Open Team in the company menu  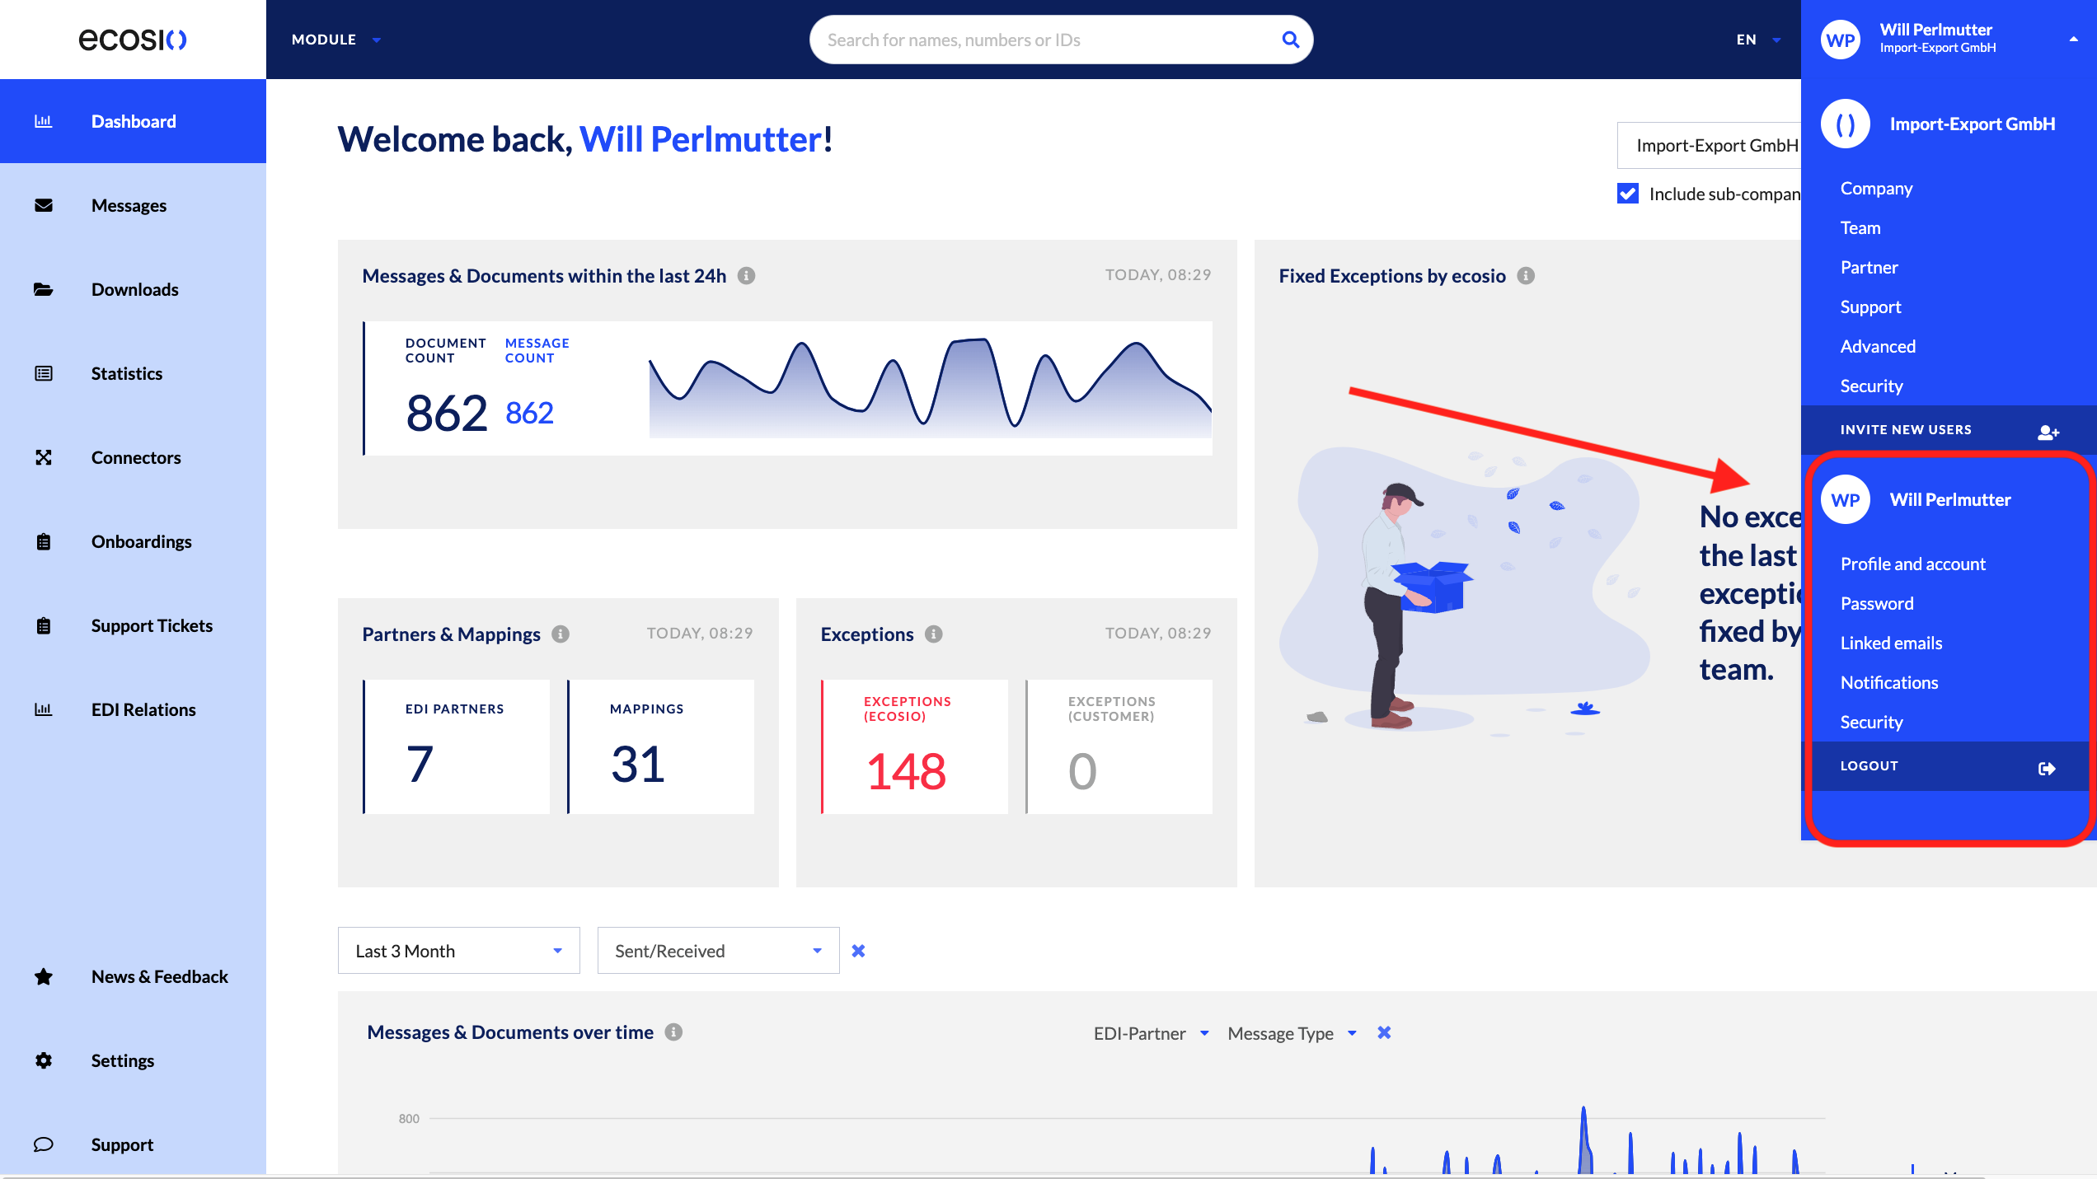point(1860,227)
